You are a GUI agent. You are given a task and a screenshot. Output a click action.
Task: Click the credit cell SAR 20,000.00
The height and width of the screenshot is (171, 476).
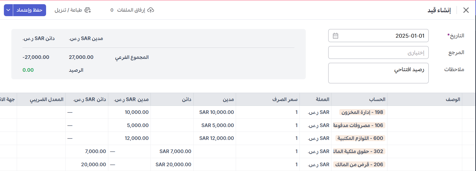(x=174, y=165)
